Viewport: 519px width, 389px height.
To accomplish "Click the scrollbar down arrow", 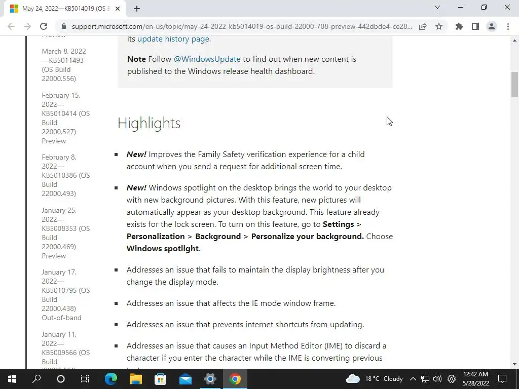I will [514, 364].
